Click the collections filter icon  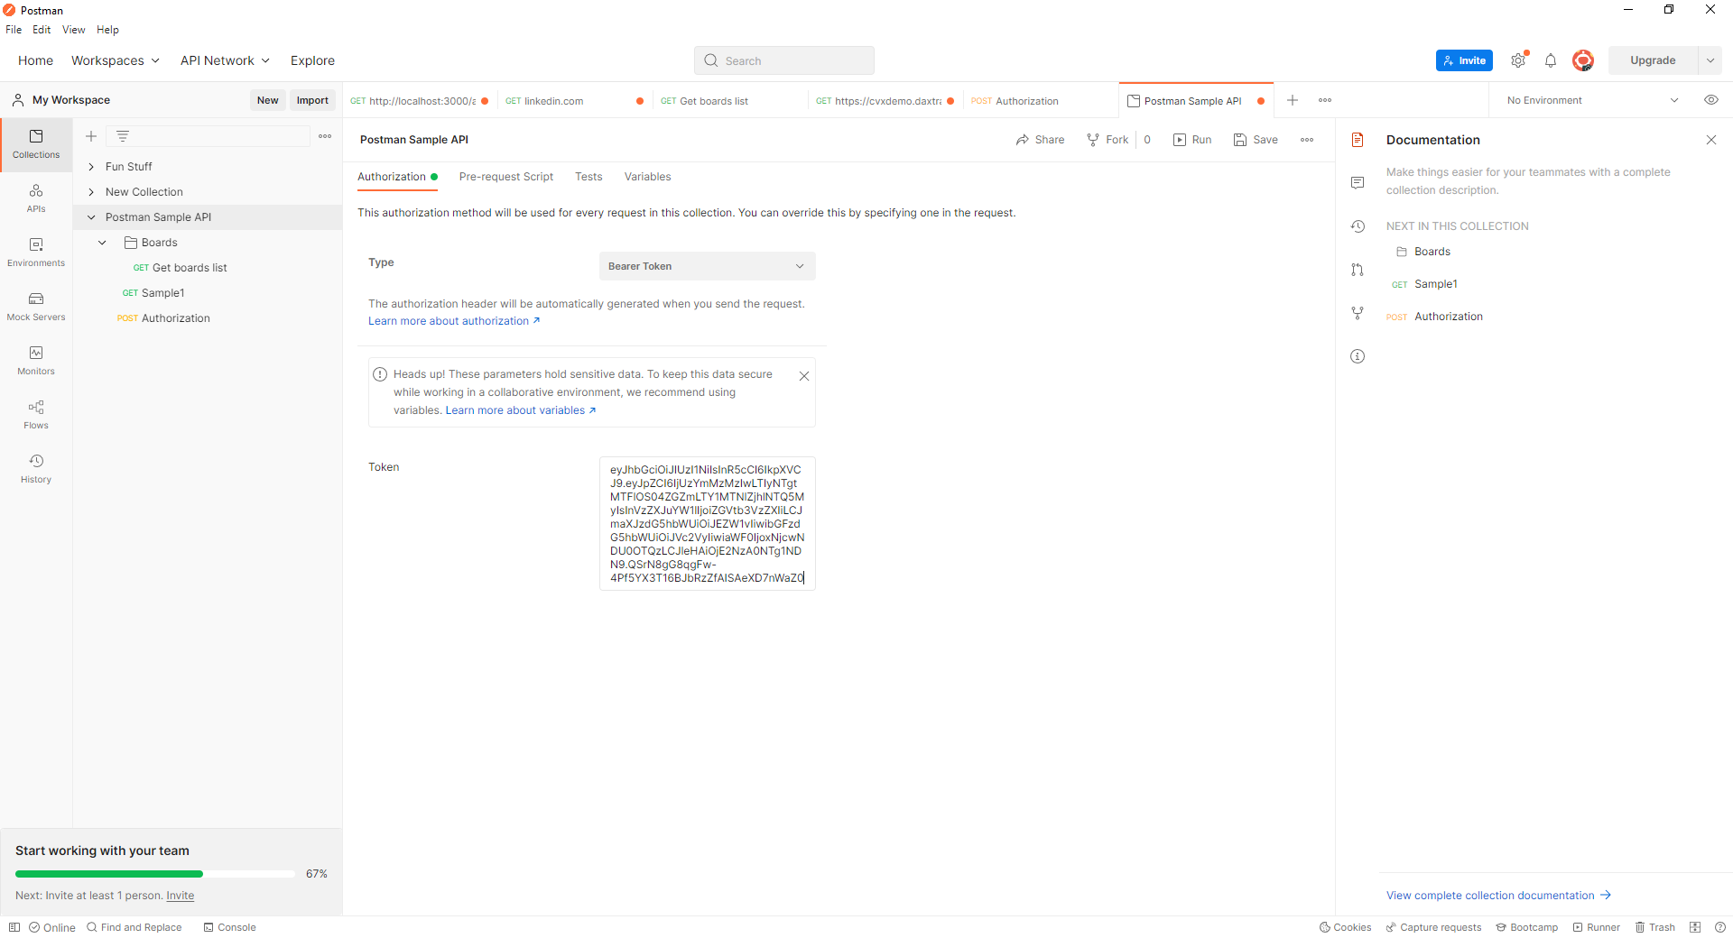(123, 136)
